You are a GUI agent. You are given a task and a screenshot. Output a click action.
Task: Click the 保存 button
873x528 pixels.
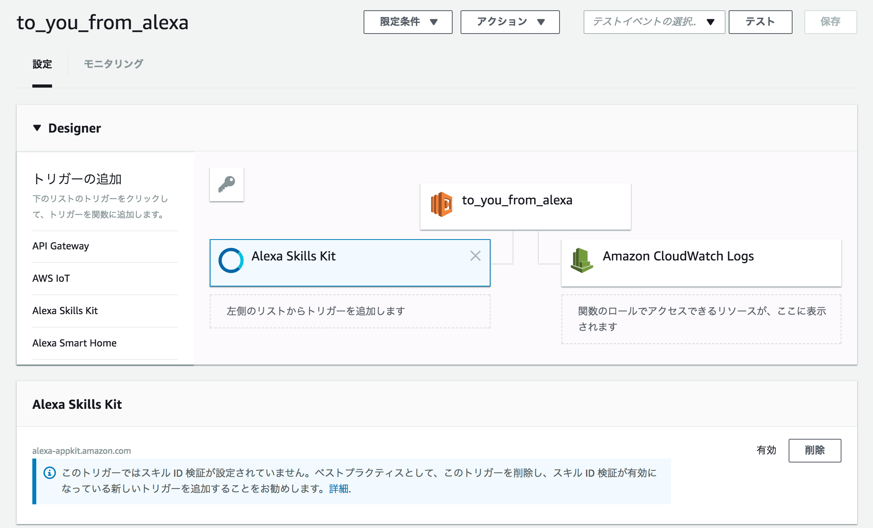coord(830,22)
